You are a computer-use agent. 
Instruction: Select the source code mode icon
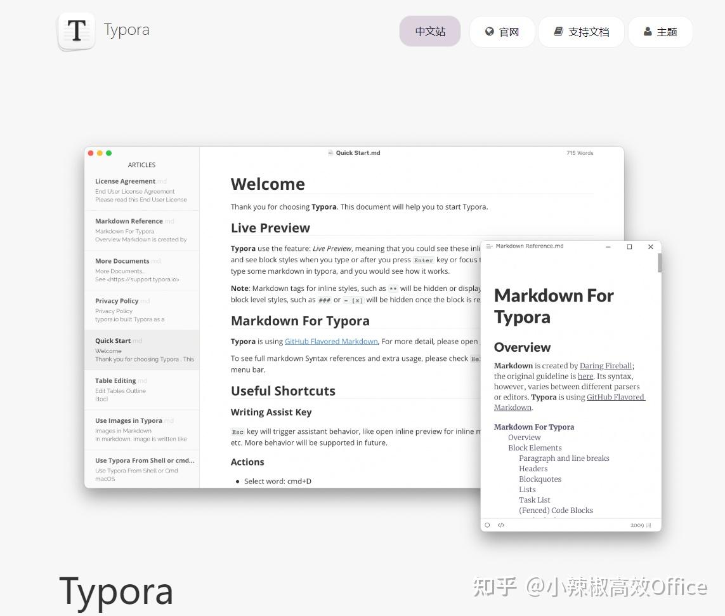pos(501,525)
